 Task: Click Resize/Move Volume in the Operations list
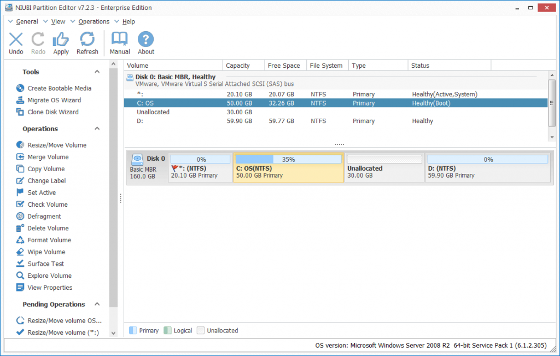coord(57,145)
